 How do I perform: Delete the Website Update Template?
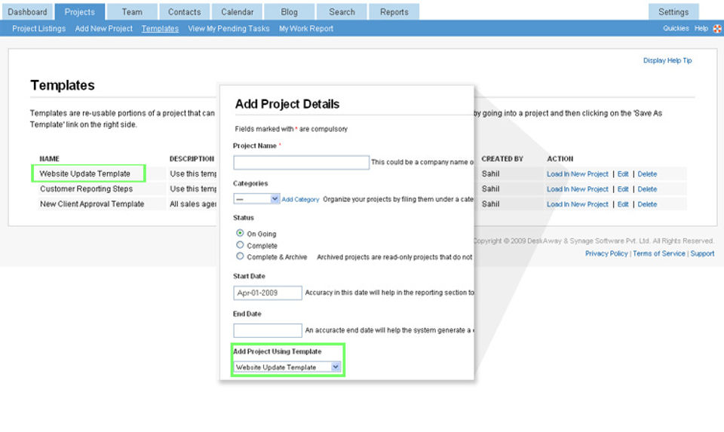(x=647, y=174)
